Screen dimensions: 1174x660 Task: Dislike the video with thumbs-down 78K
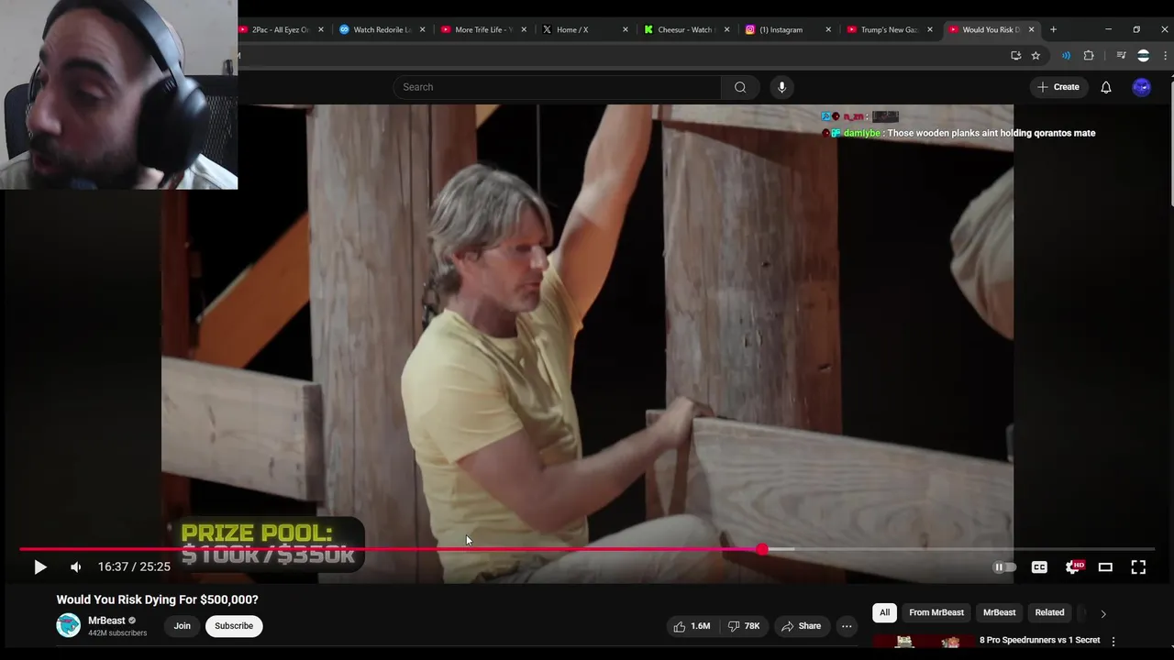click(x=745, y=626)
